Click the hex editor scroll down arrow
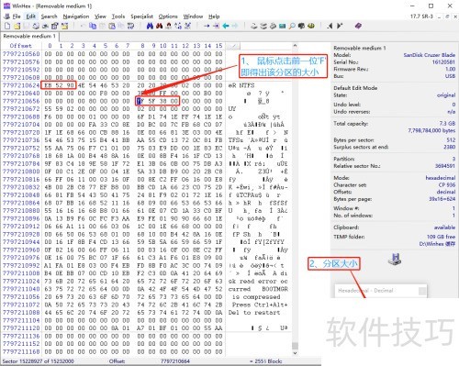This screenshot has width=459, height=366. [x=295, y=353]
